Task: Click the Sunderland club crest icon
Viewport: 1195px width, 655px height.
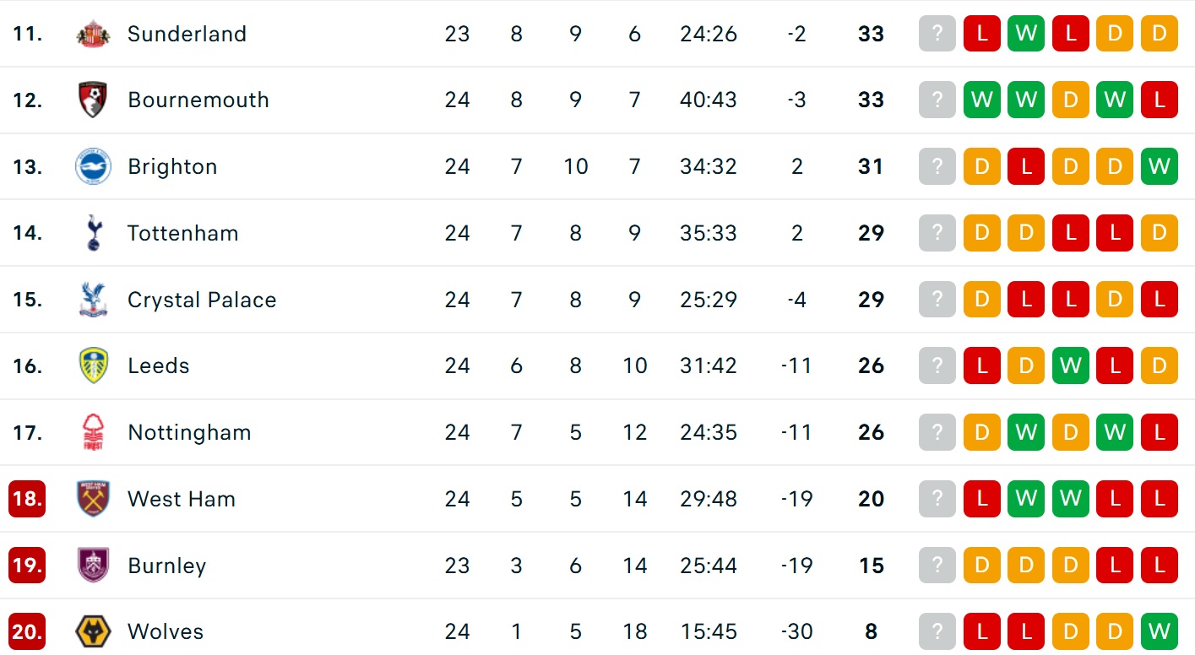Action: point(93,34)
